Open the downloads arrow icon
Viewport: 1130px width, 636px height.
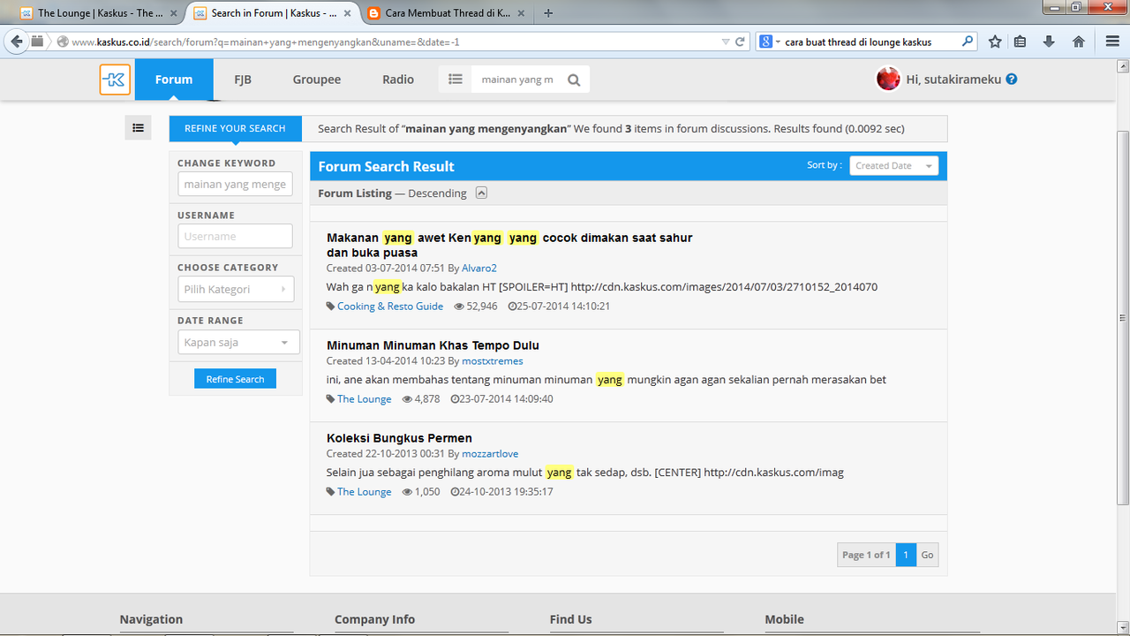pos(1049,42)
